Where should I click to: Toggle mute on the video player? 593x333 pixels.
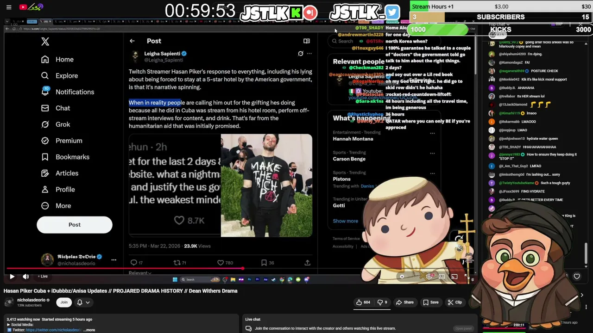(x=26, y=277)
